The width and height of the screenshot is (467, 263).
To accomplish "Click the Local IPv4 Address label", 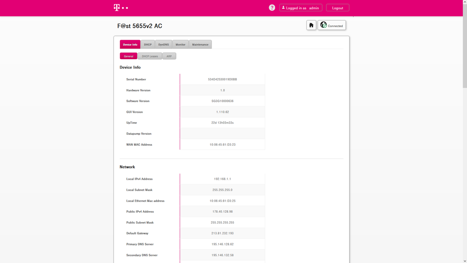I will 139,179.
